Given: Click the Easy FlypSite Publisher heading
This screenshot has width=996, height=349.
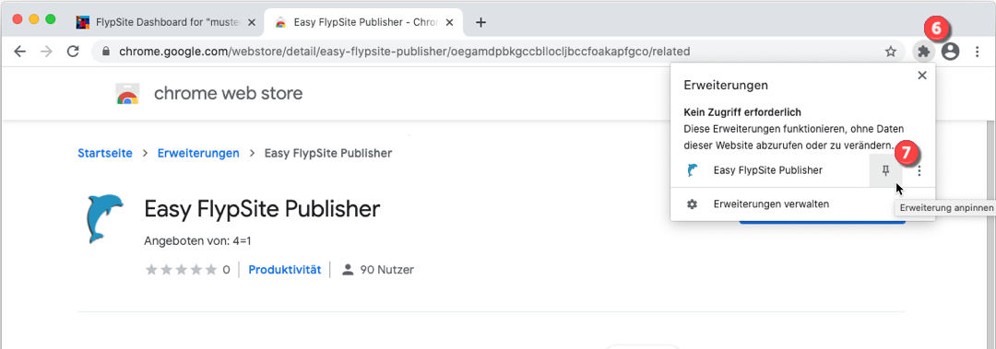Looking at the screenshot, I should coord(262,209).
